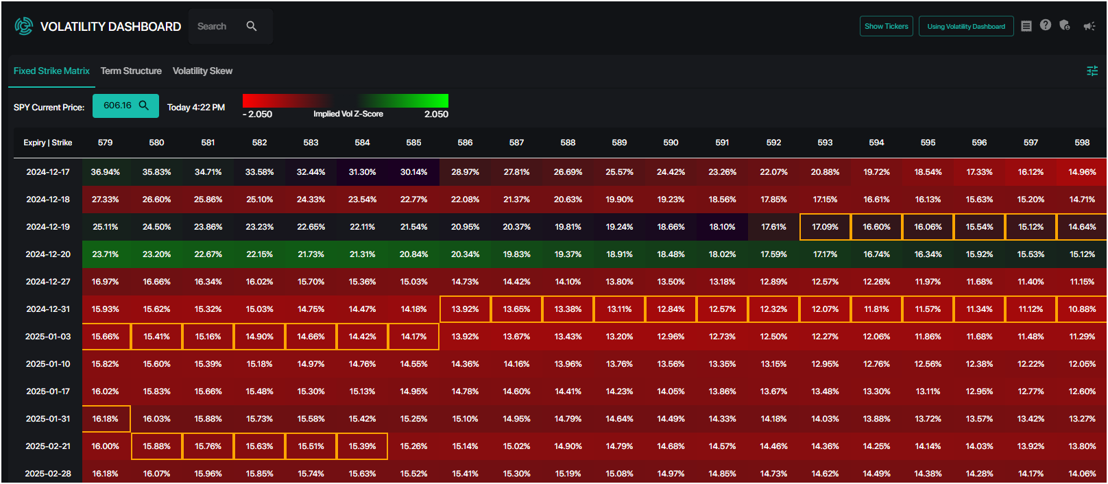
Task: Click the Implied Vol Z-Score color gradient
Action: (346, 101)
